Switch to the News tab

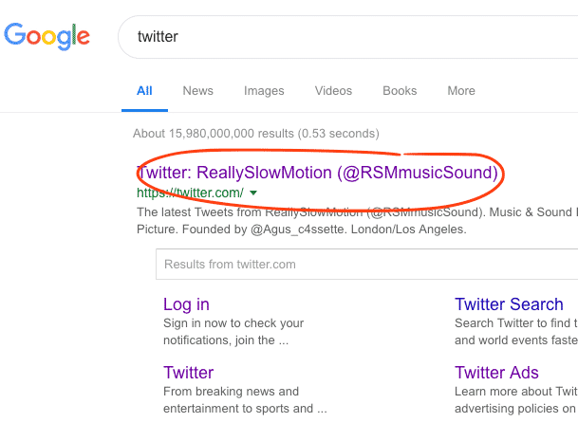(x=198, y=91)
